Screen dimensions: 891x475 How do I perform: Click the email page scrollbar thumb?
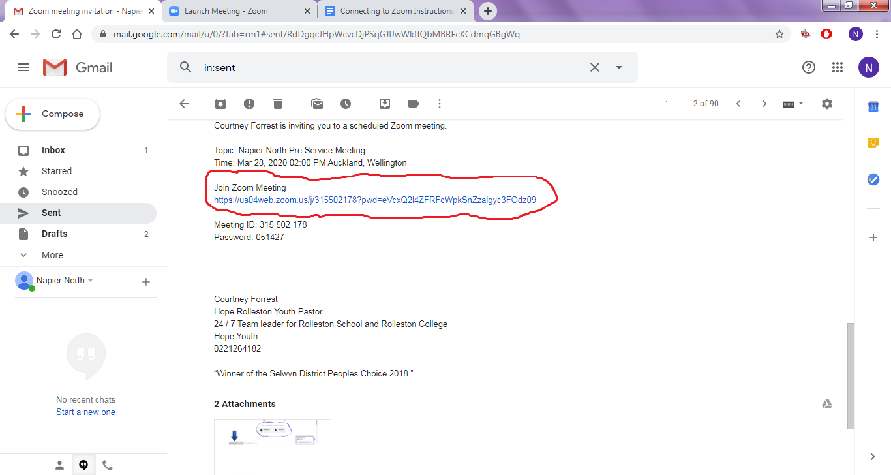coord(850,375)
